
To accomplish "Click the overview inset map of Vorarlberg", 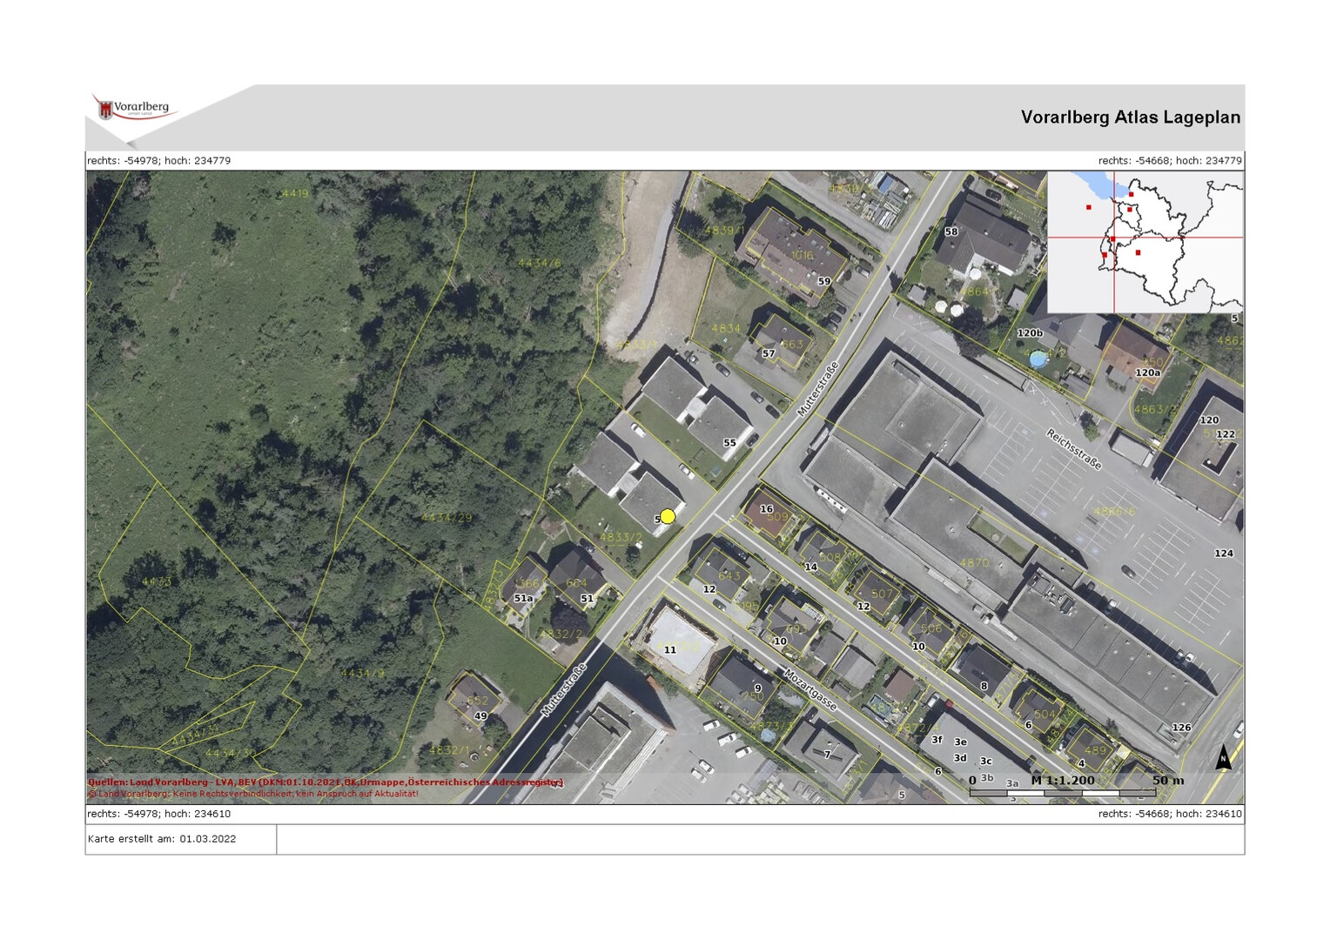I will coord(1145,242).
